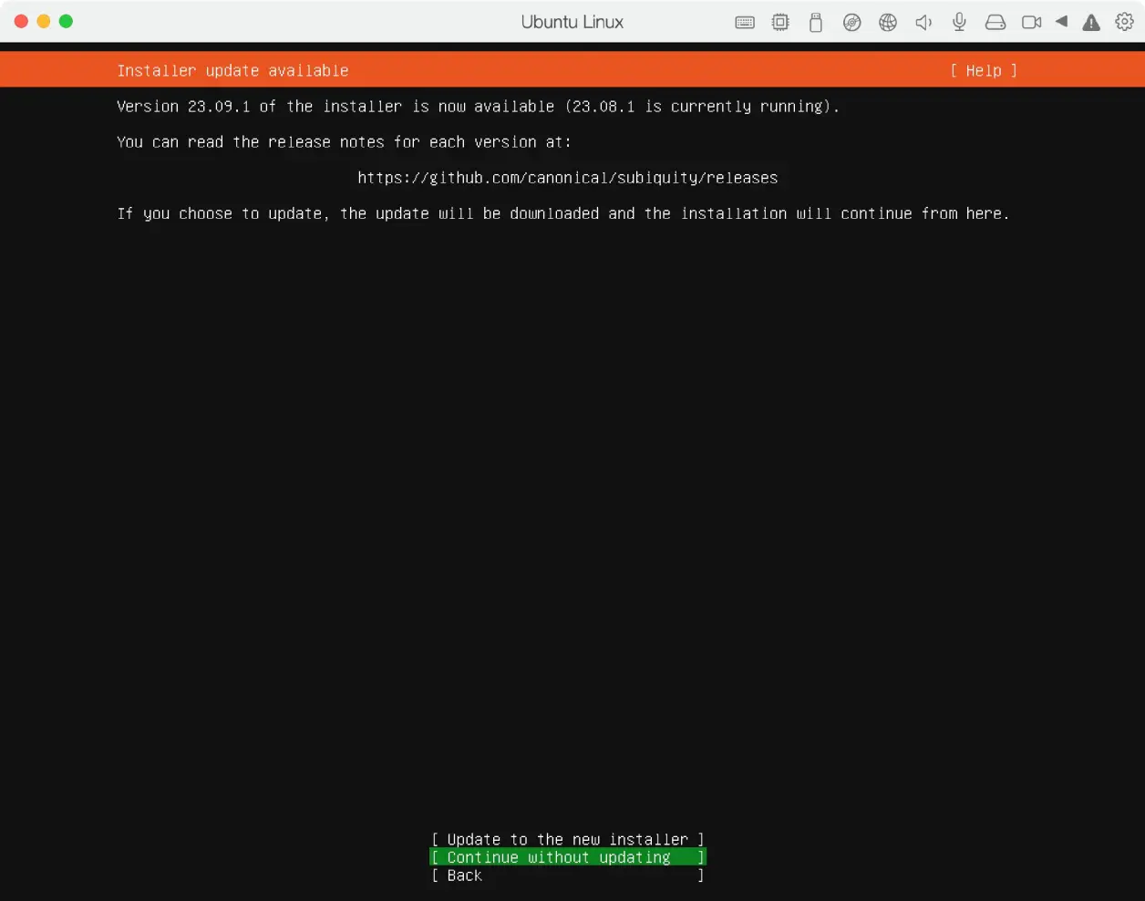1145x901 pixels.
Task: Click the green full screen button
Action: click(x=66, y=21)
